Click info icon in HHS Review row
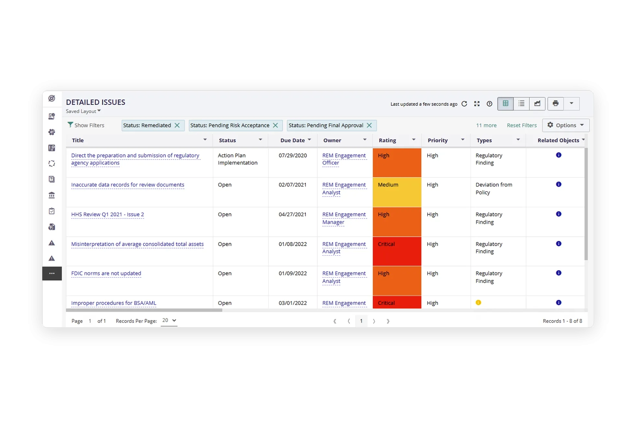639x424 pixels. [558, 214]
